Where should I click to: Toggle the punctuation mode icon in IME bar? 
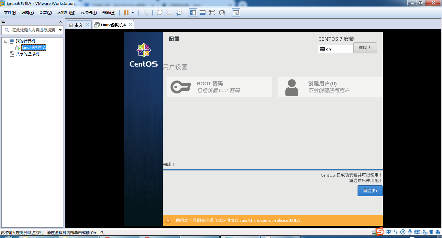pos(396,232)
